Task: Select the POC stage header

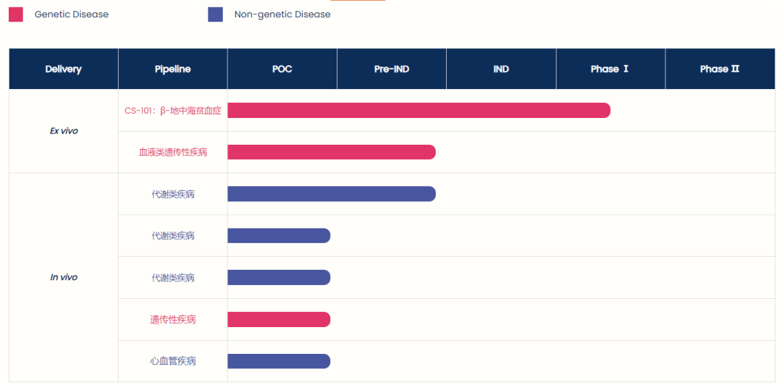Action: pyautogui.click(x=282, y=69)
